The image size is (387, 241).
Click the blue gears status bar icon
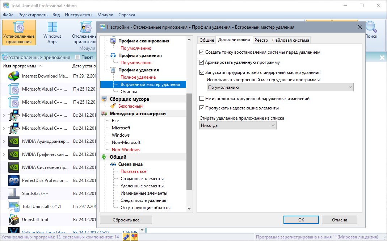126,237
